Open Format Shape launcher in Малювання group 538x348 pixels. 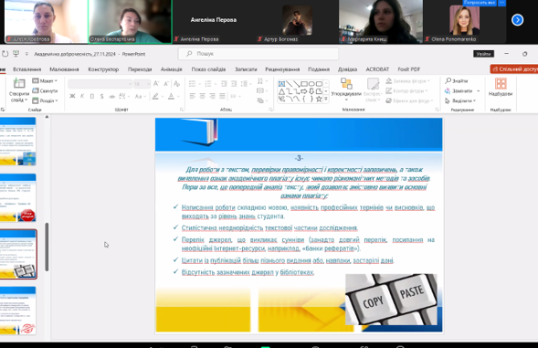point(438,110)
